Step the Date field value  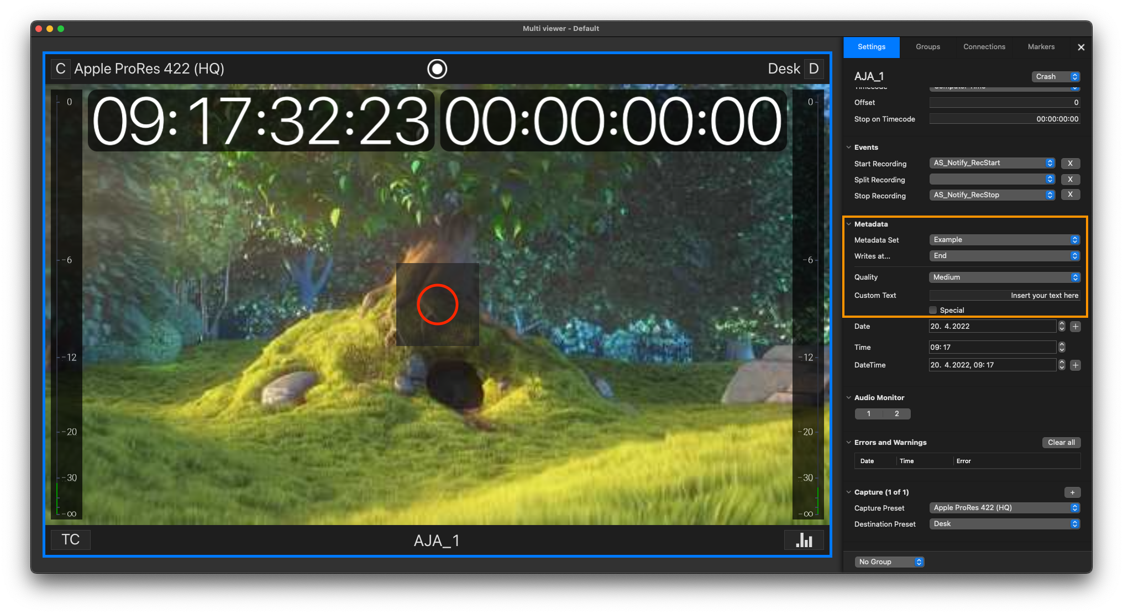(x=1062, y=327)
